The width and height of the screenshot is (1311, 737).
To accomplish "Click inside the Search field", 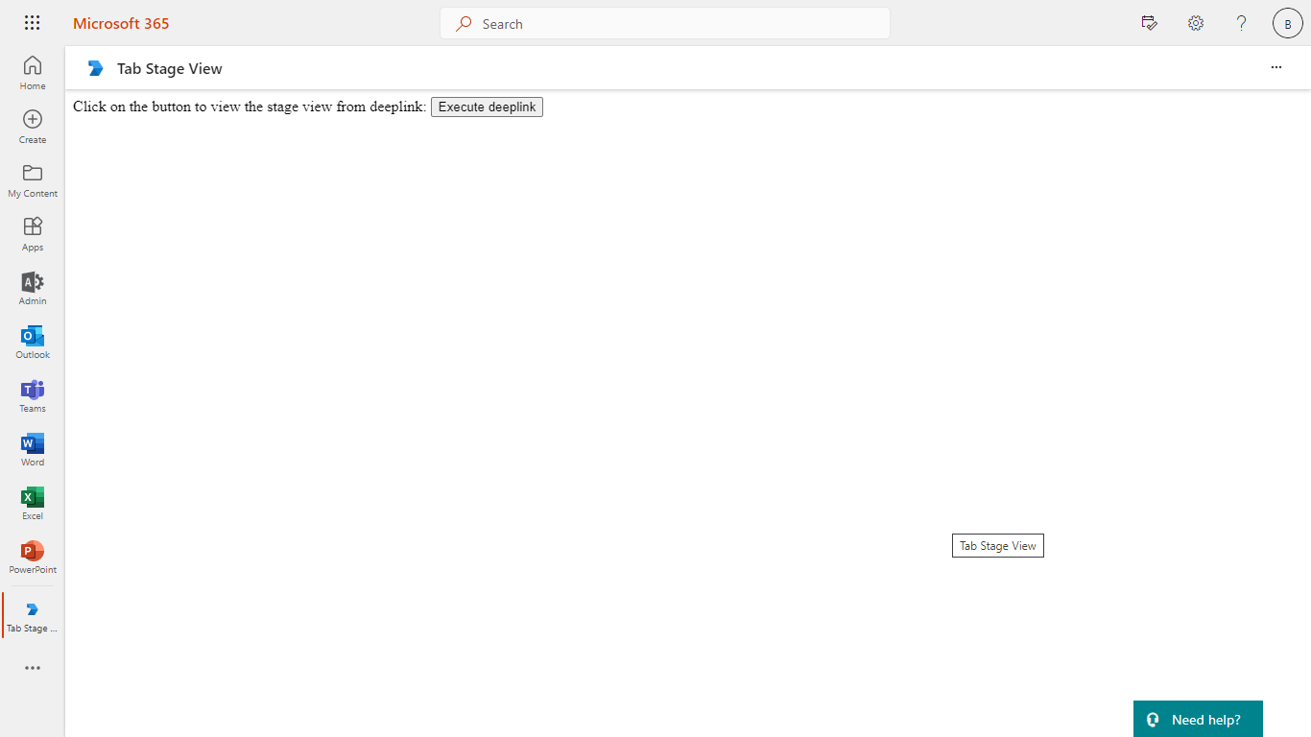I will point(664,23).
